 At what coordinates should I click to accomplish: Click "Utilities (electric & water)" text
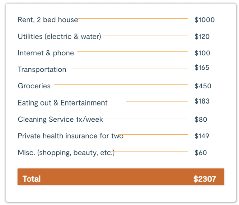pyautogui.click(x=59, y=37)
